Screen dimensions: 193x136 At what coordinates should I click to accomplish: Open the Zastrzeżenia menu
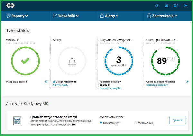point(162,15)
